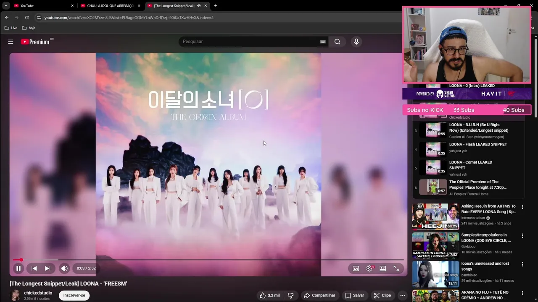Open ARANA NO FLU + TETÊ NO GRÊMIO video
Image resolution: width=538 pixels, height=302 pixels.
point(485,295)
